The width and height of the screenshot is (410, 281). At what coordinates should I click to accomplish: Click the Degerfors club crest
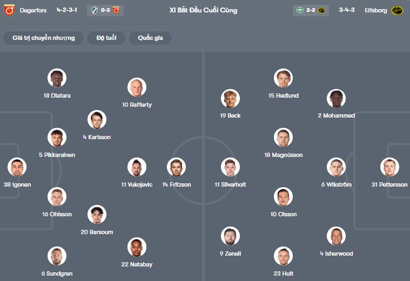click(9, 10)
